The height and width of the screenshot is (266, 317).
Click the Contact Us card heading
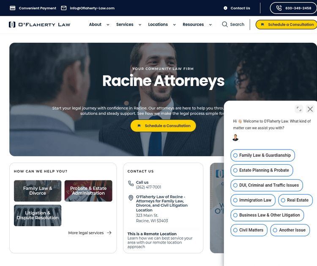coord(141,171)
